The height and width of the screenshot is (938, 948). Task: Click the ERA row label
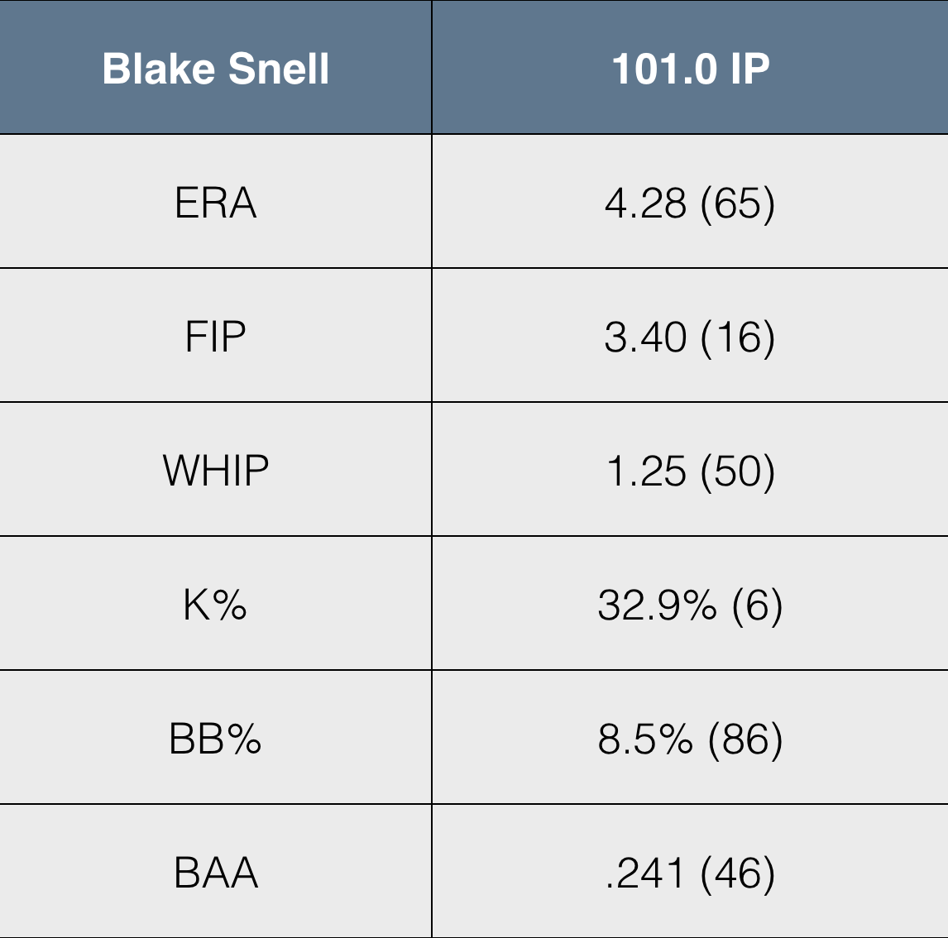click(x=216, y=203)
